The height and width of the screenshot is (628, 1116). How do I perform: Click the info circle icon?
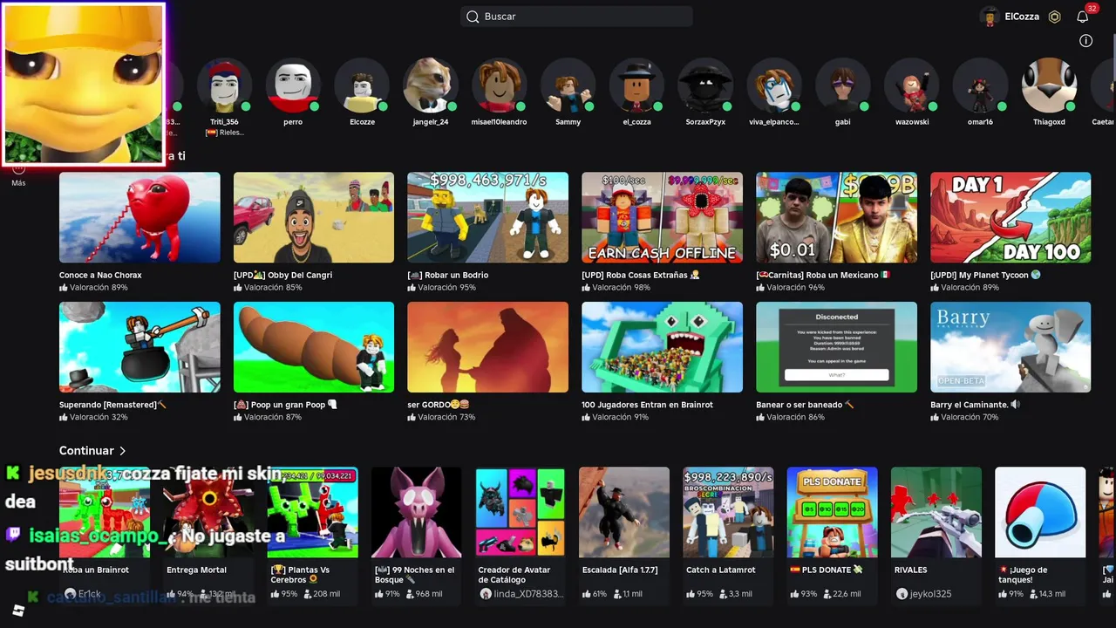click(1085, 41)
